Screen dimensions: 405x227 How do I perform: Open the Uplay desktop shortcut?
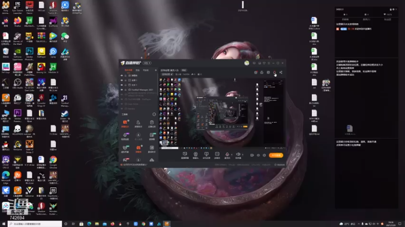click(53, 53)
